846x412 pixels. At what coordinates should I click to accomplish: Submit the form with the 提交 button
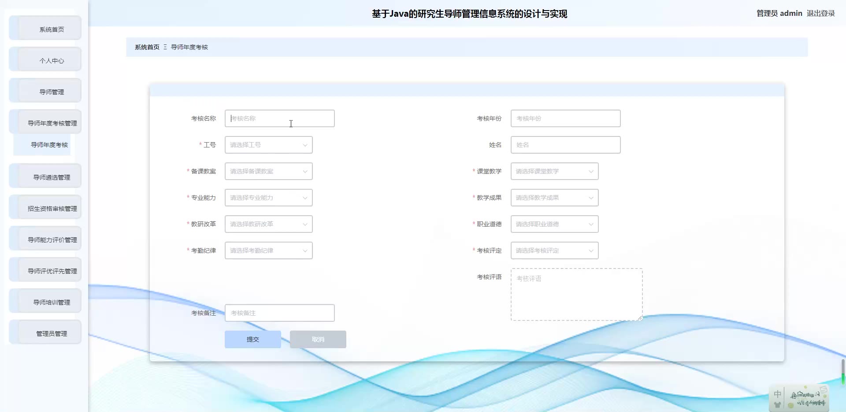point(253,339)
